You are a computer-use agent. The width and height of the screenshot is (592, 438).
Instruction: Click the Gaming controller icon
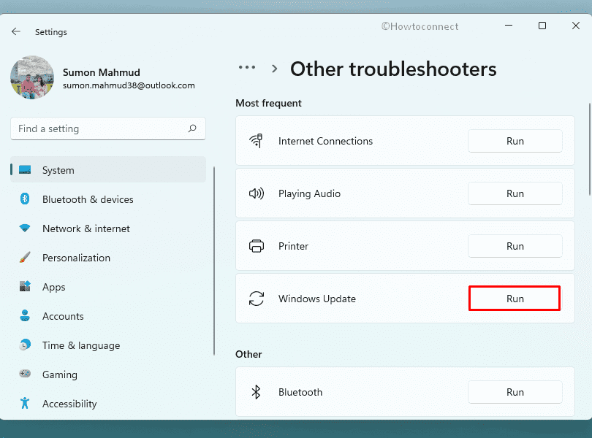25,374
